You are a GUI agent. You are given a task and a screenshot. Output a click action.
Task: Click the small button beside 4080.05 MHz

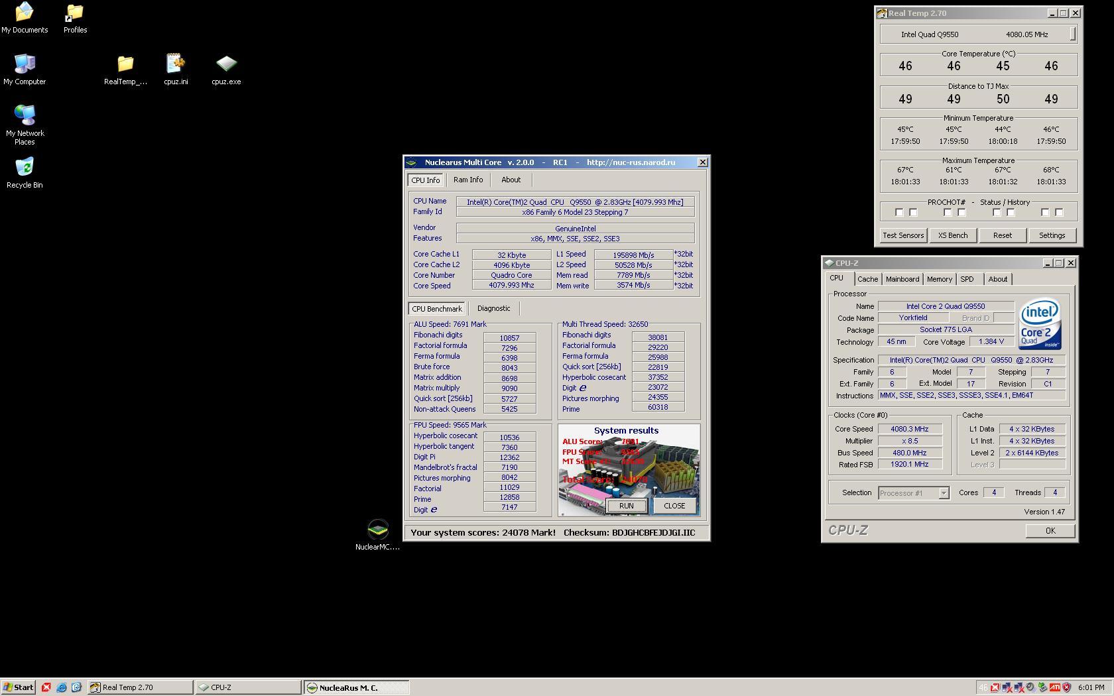(x=1073, y=34)
